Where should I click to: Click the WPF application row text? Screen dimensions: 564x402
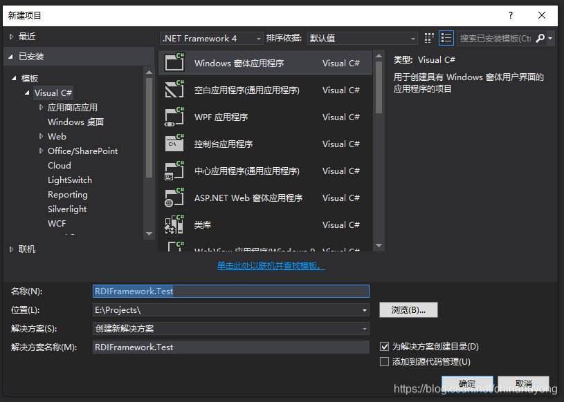pyautogui.click(x=221, y=117)
